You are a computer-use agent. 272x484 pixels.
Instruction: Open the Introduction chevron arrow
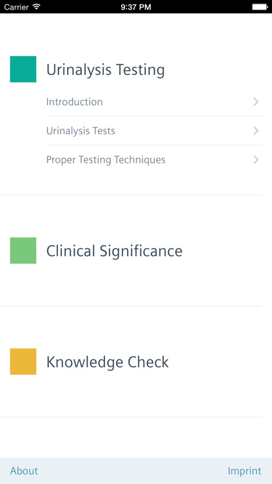tap(256, 102)
